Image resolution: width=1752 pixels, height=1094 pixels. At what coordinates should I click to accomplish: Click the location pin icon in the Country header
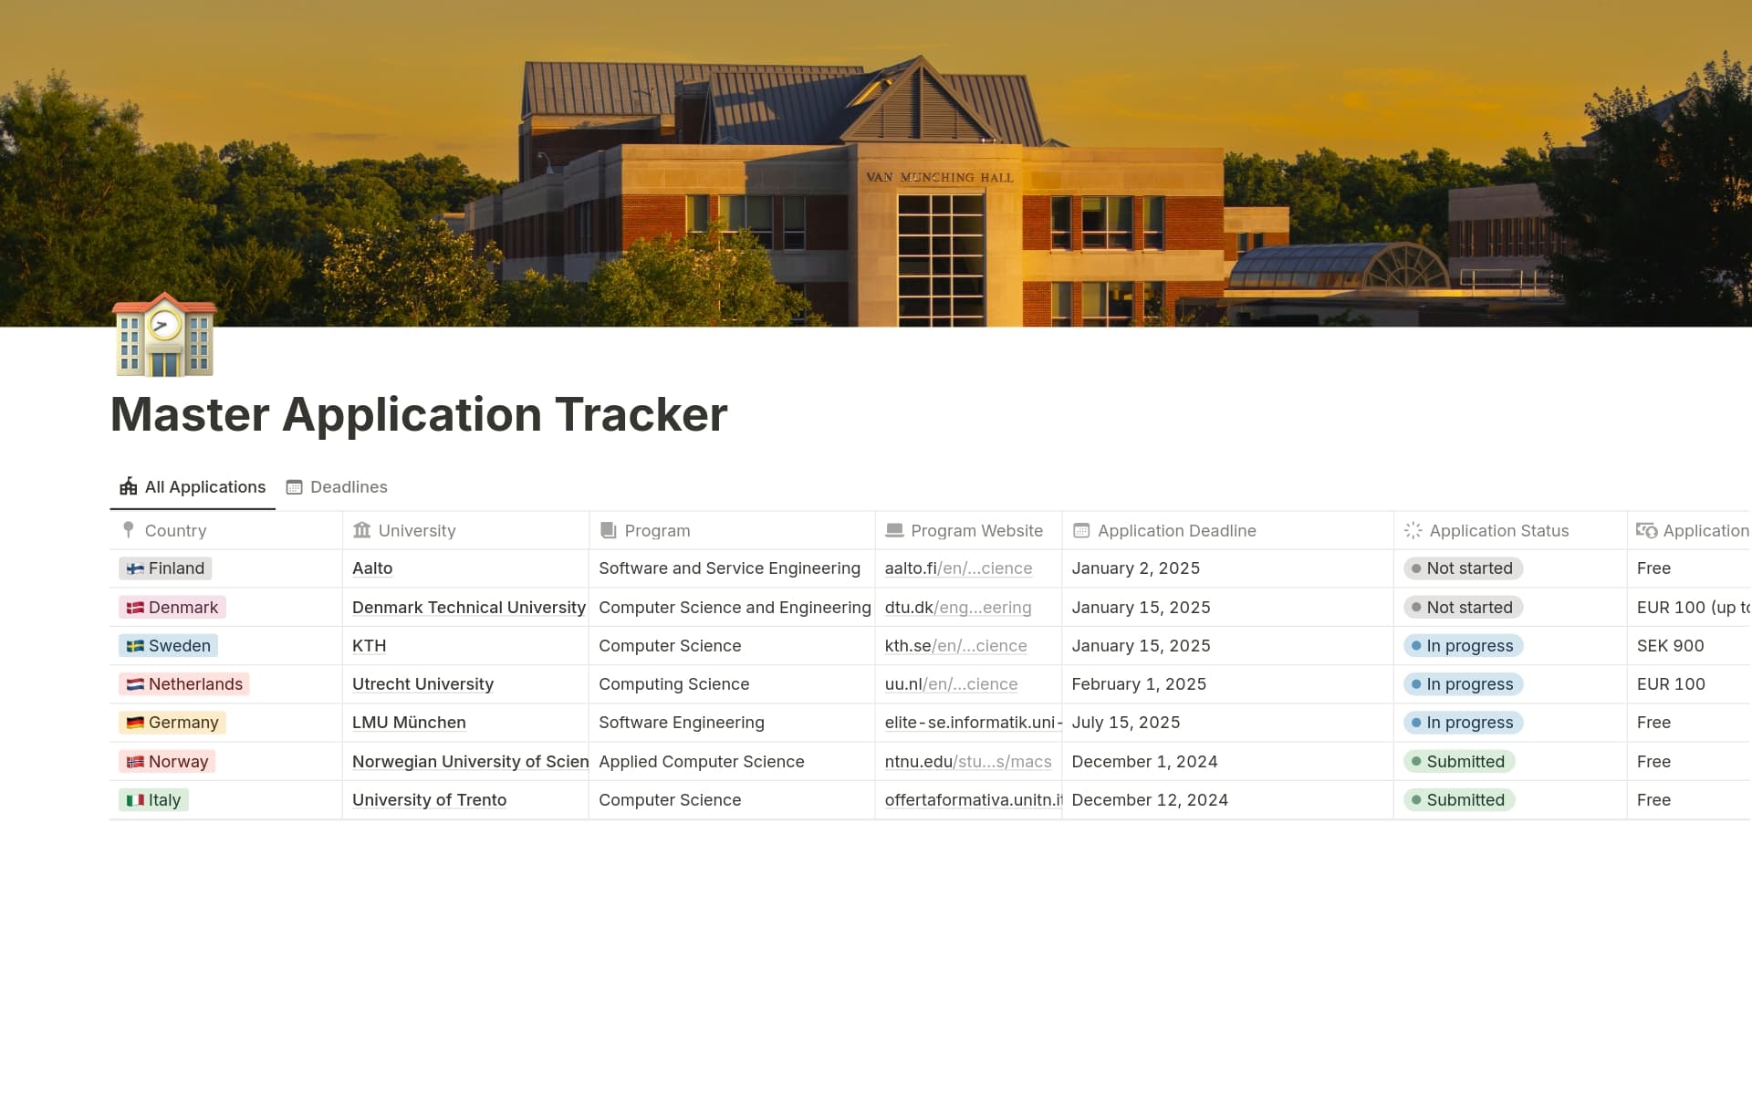[x=128, y=530]
